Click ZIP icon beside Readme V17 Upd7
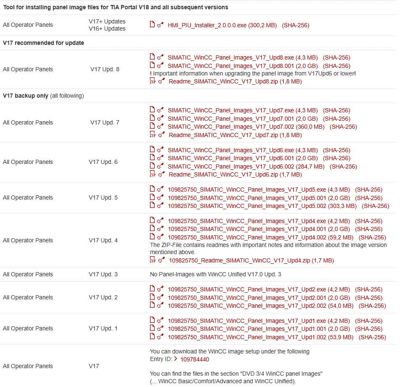This screenshot has width=416, height=387. point(153,135)
